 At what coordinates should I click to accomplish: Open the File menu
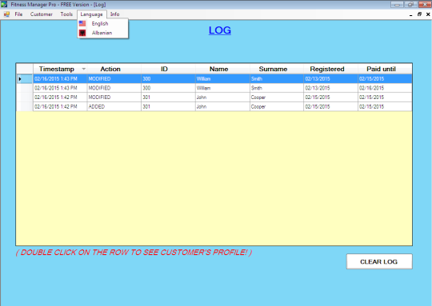click(18, 14)
